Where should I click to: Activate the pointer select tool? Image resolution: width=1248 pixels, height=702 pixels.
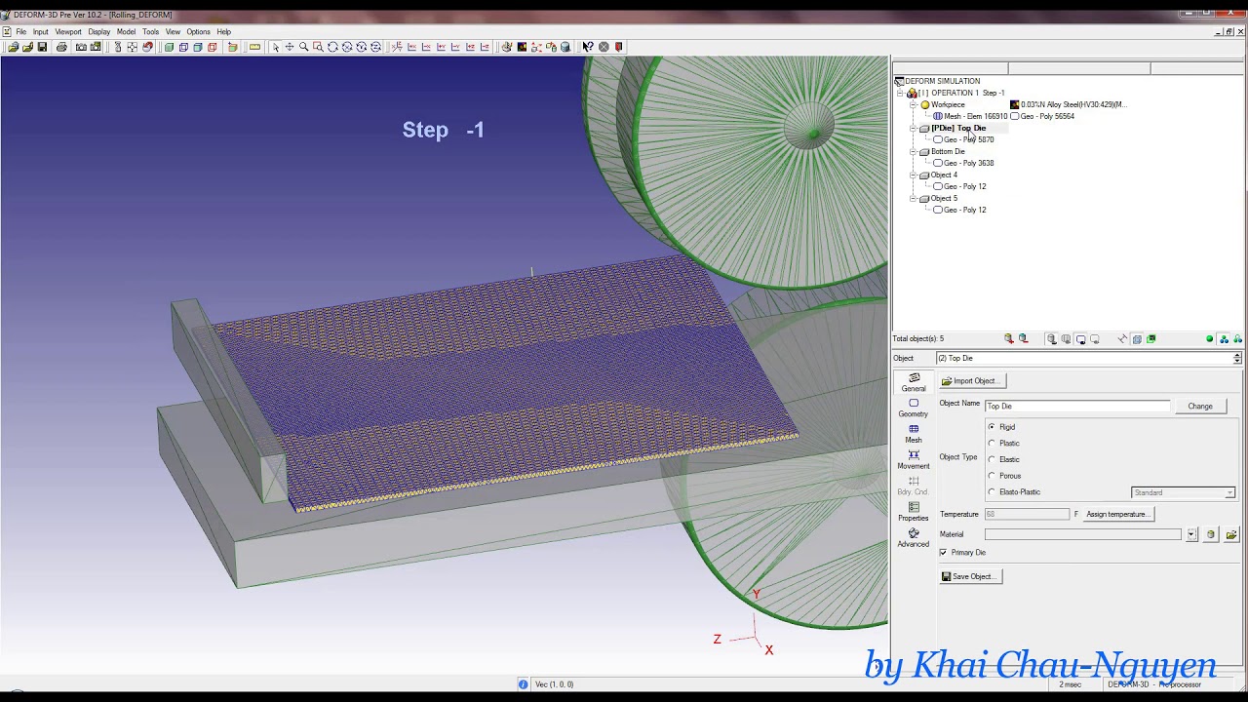click(276, 47)
